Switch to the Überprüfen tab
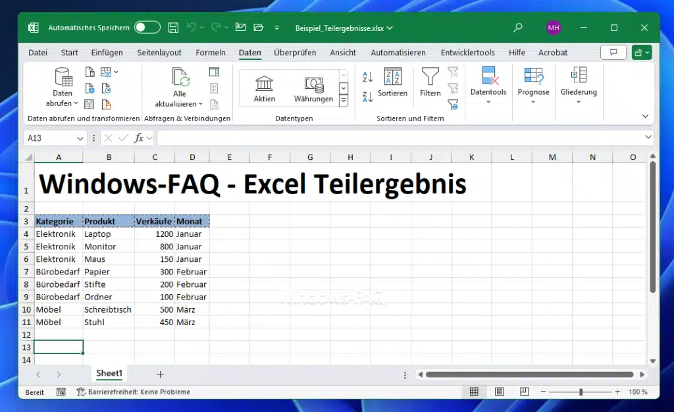 click(295, 53)
